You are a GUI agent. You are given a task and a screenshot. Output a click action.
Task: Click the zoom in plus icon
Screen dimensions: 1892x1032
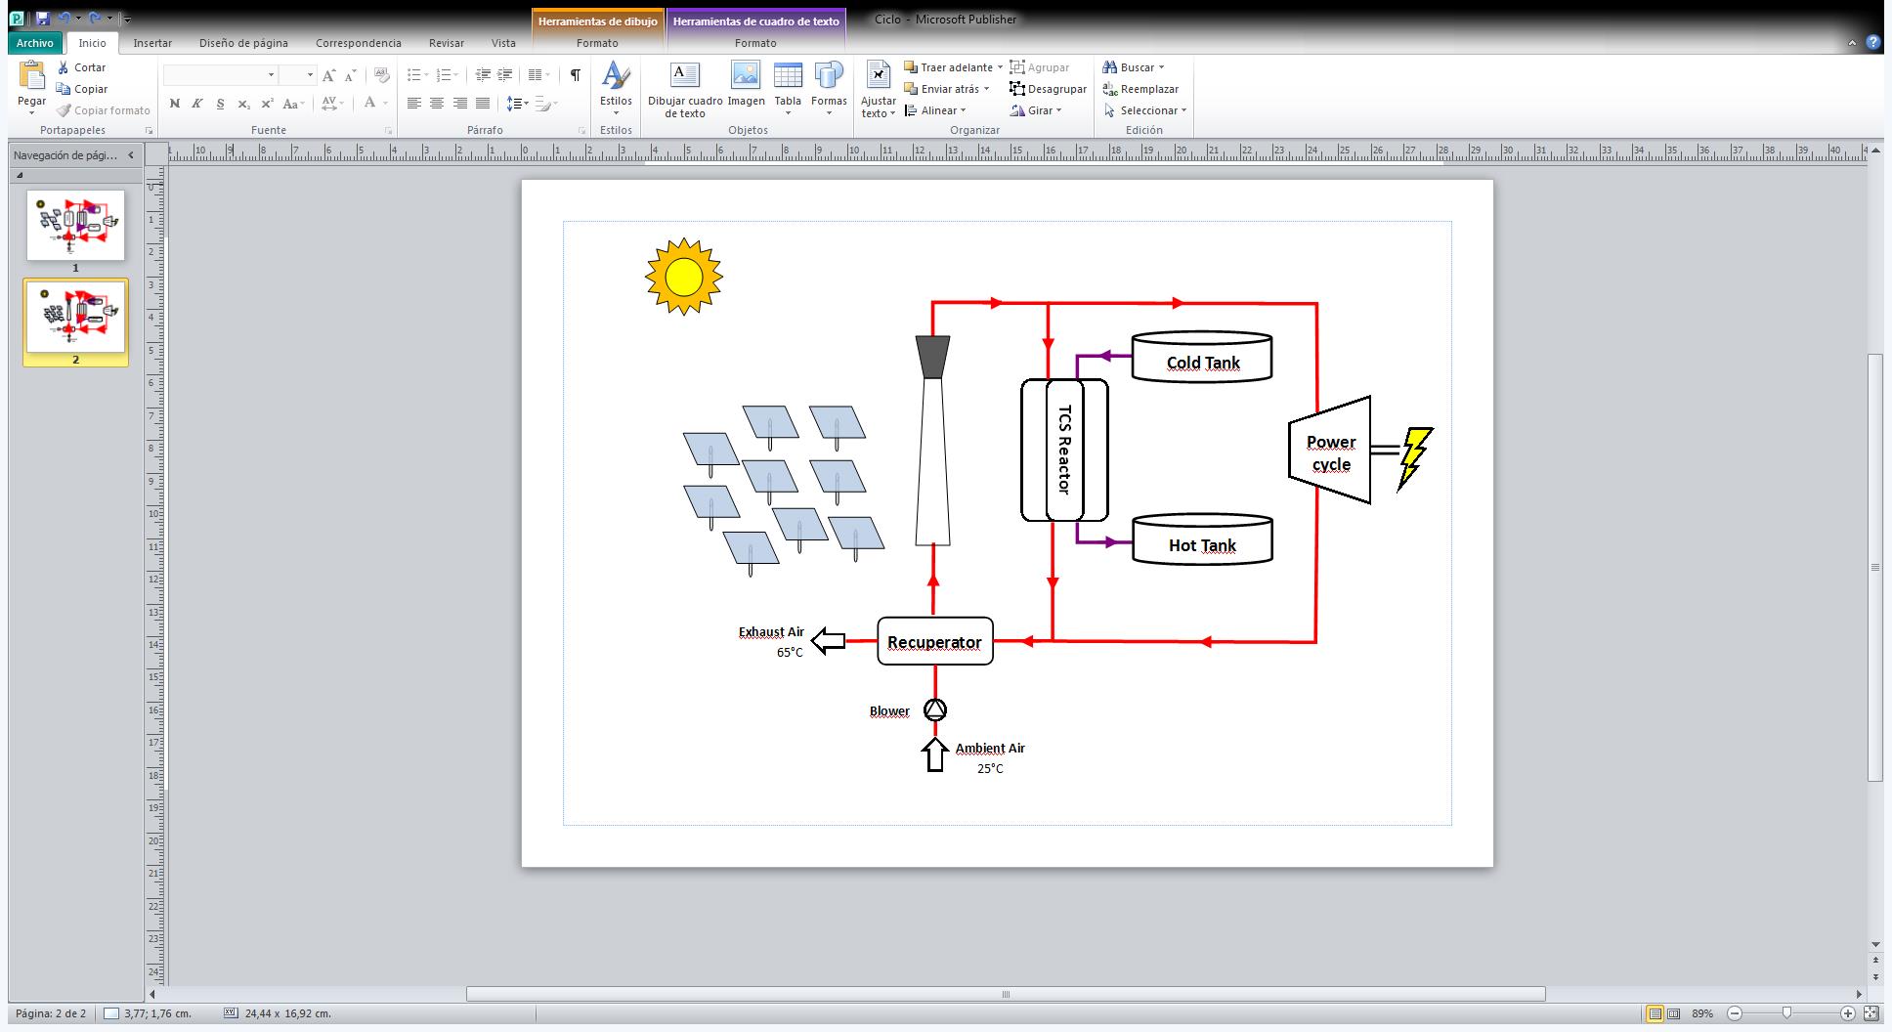tap(1847, 1013)
